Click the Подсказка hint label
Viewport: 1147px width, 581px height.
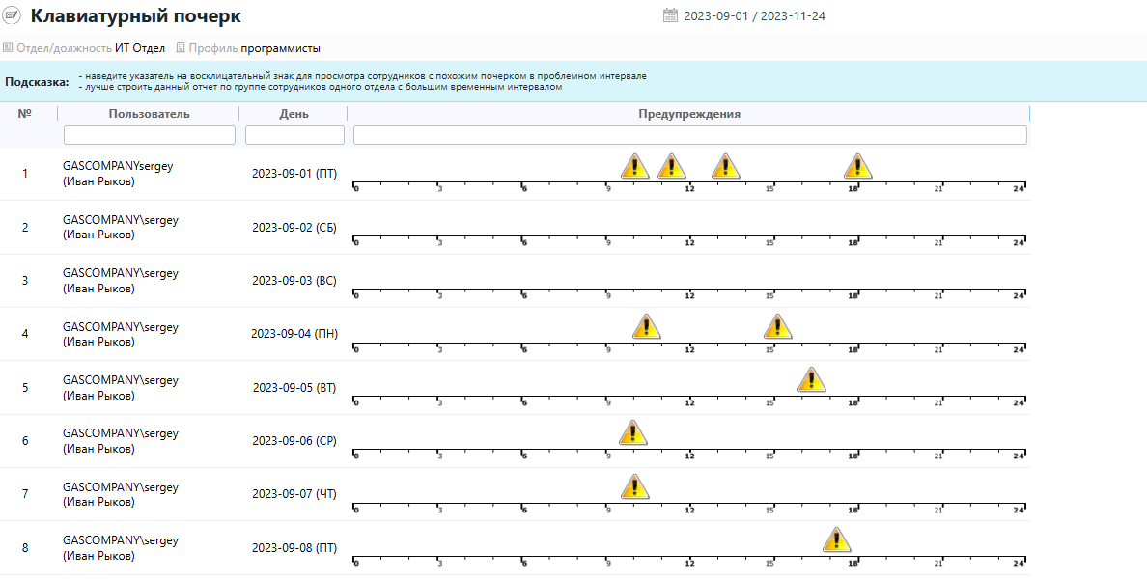point(37,82)
